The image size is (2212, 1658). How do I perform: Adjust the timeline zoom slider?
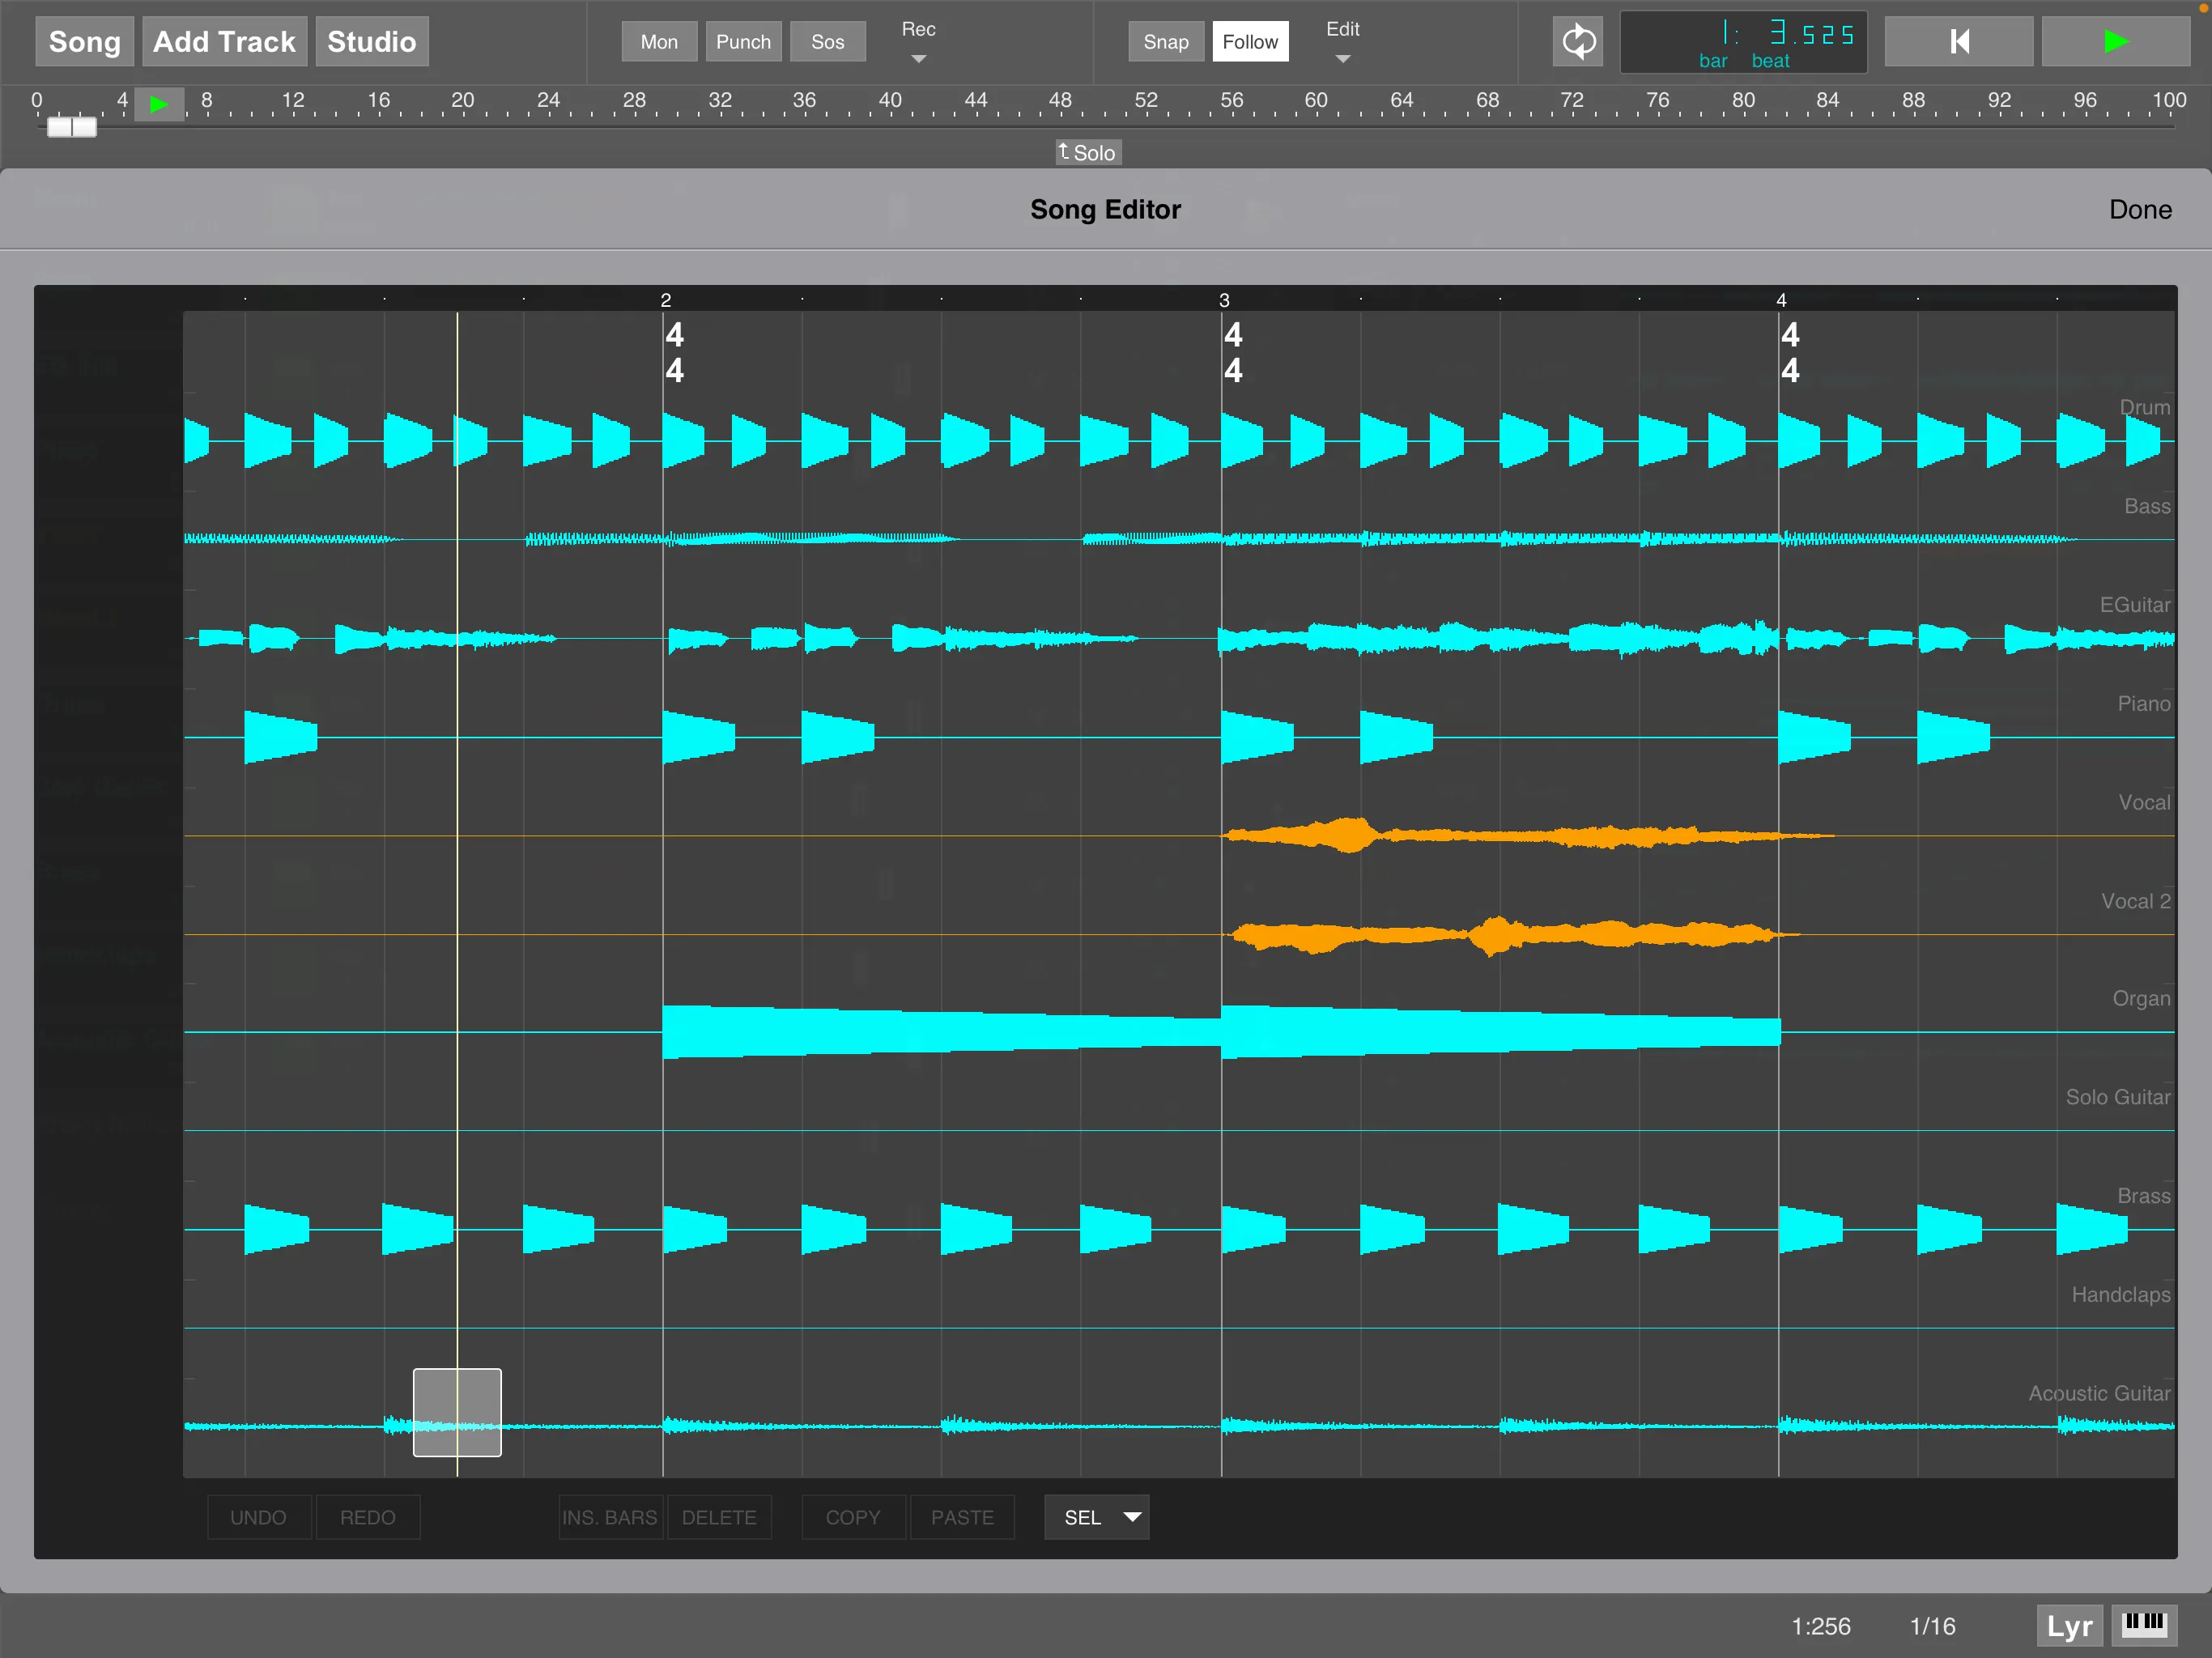point(71,127)
